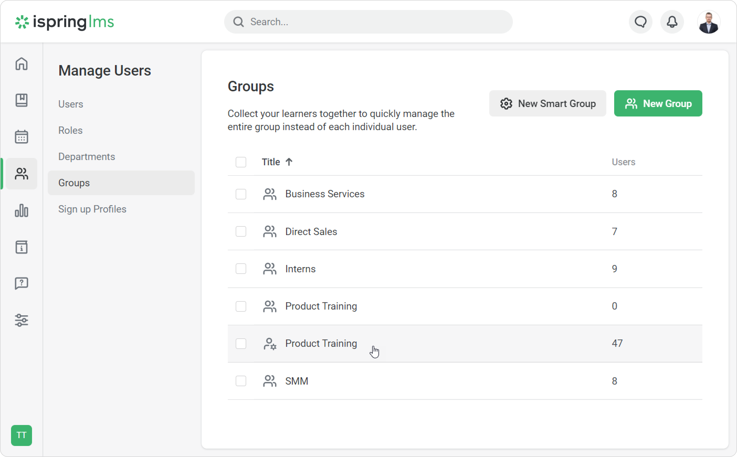
Task: Open the Home icon in sidebar
Action: point(22,64)
